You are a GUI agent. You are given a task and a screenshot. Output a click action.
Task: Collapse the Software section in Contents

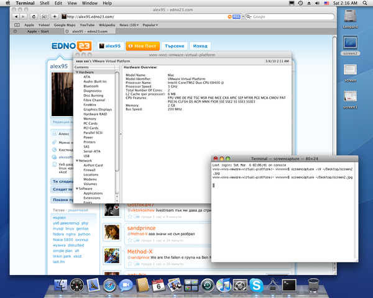point(77,189)
